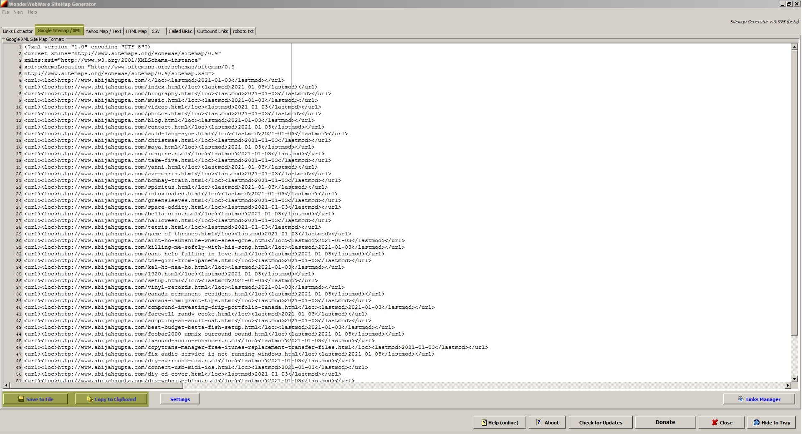Click Check for Updates
Viewport: 803px width, 434px height.
601,423
